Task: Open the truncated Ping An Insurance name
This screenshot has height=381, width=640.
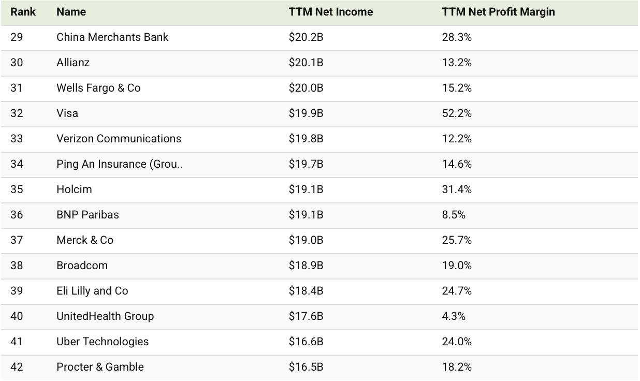Action: 120,164
